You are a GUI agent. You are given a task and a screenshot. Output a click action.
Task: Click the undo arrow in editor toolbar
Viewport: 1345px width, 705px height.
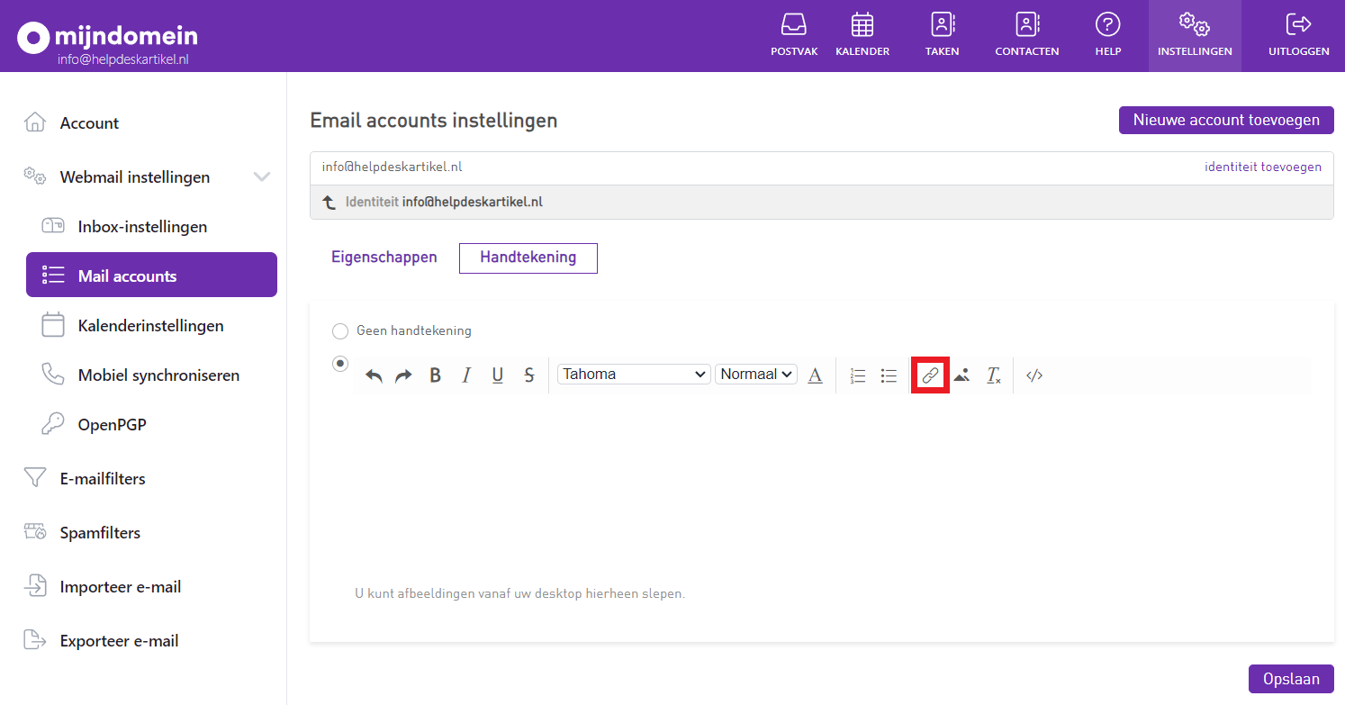click(374, 375)
